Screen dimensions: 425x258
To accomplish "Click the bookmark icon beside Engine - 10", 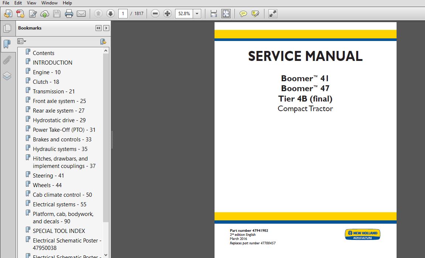I will pos(28,71).
